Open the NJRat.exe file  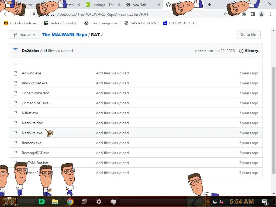(30, 113)
